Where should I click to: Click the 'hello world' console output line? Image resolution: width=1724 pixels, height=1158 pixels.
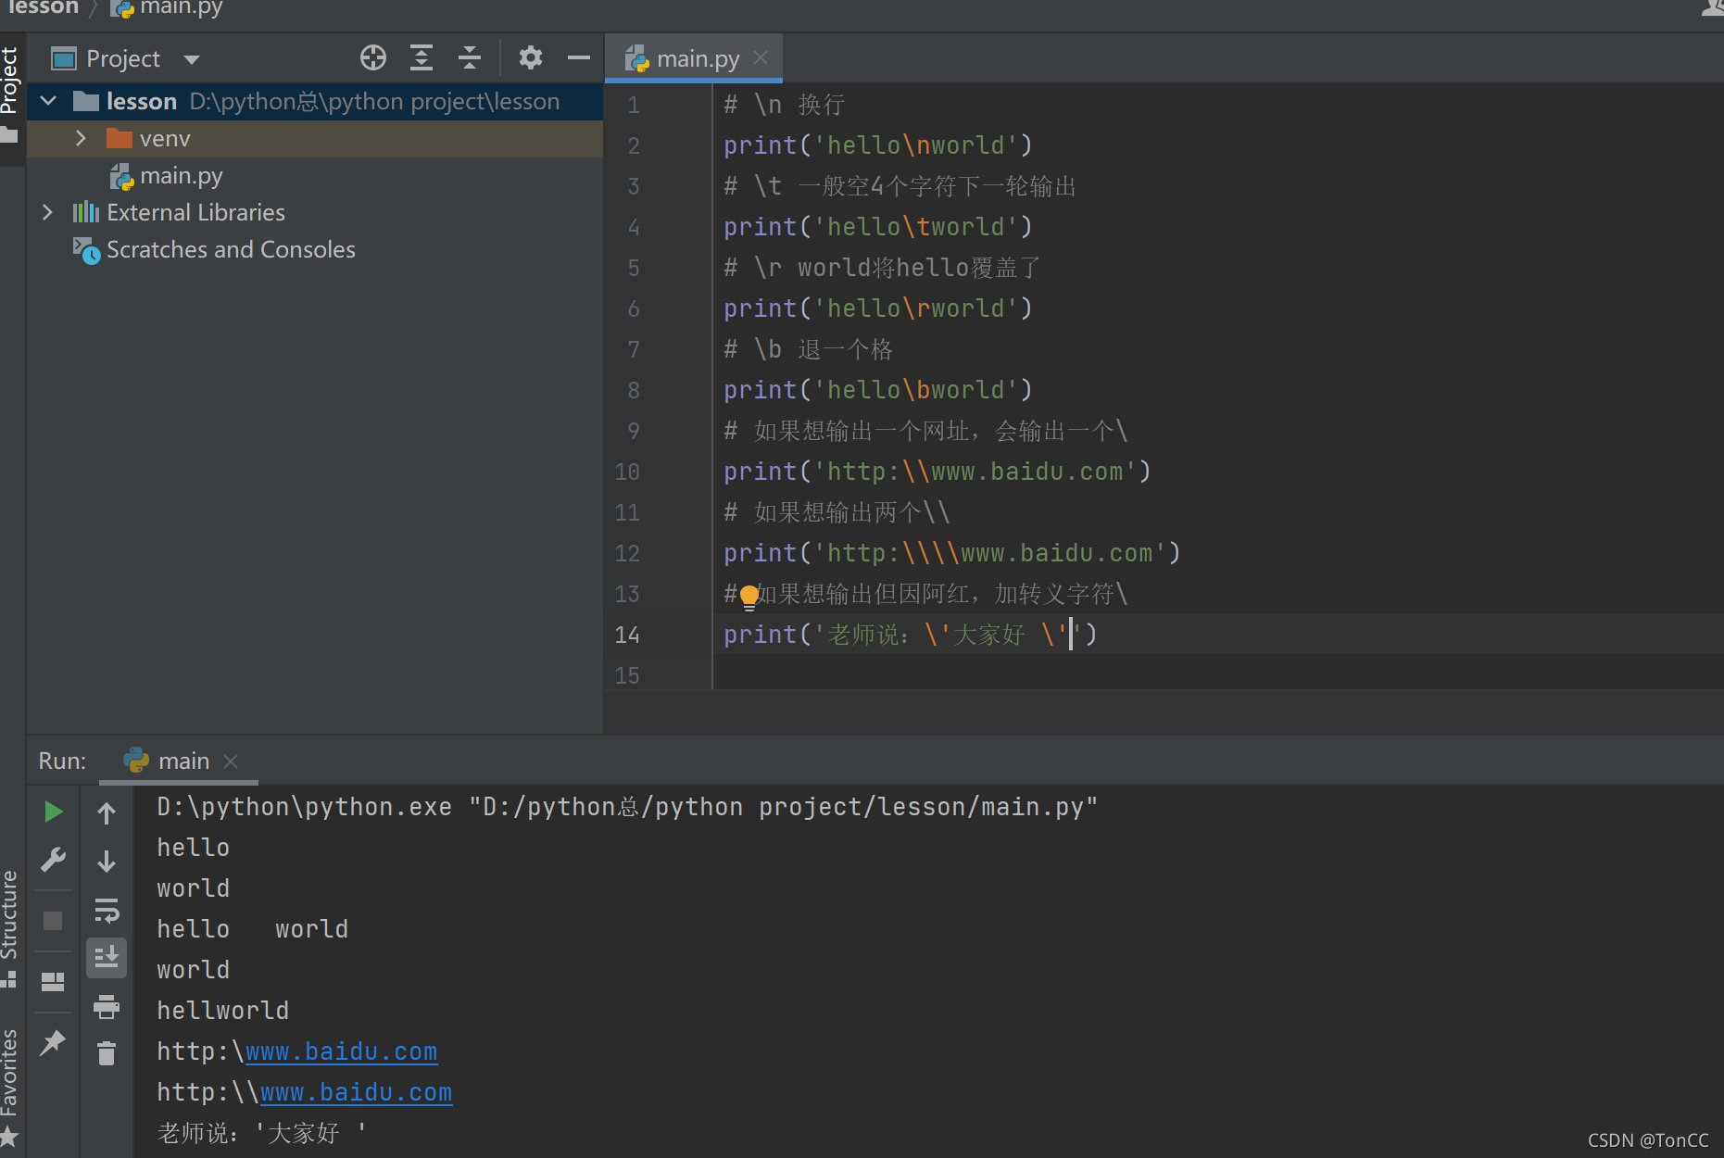click(252, 929)
